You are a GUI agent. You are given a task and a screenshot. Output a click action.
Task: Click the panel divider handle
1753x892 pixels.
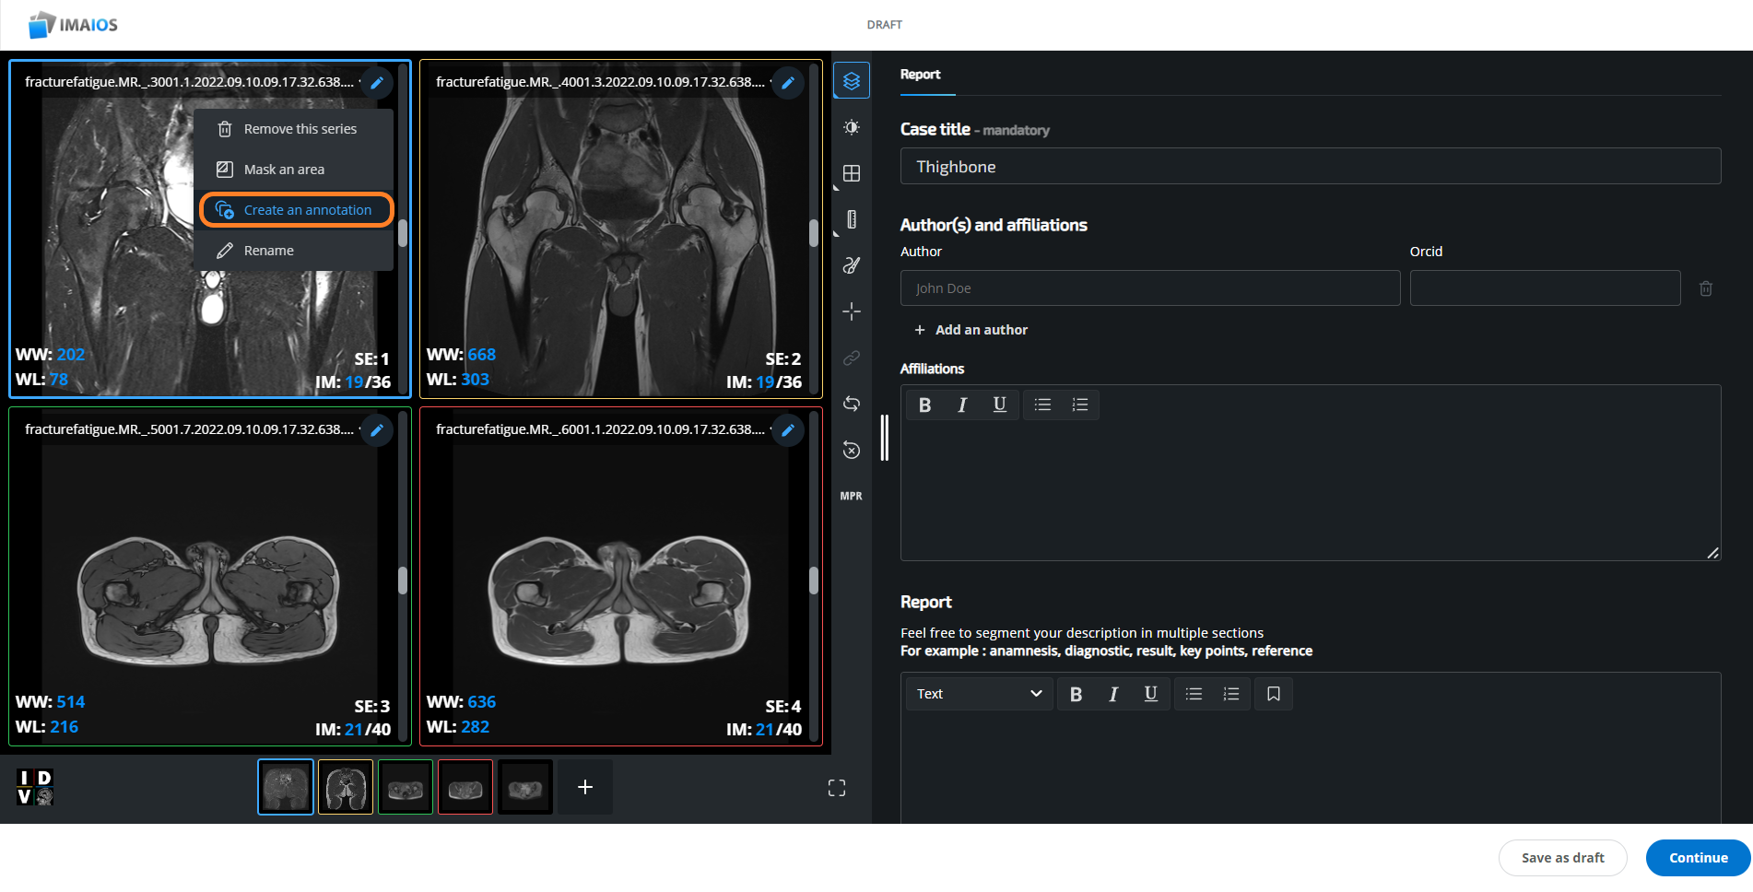click(x=885, y=438)
